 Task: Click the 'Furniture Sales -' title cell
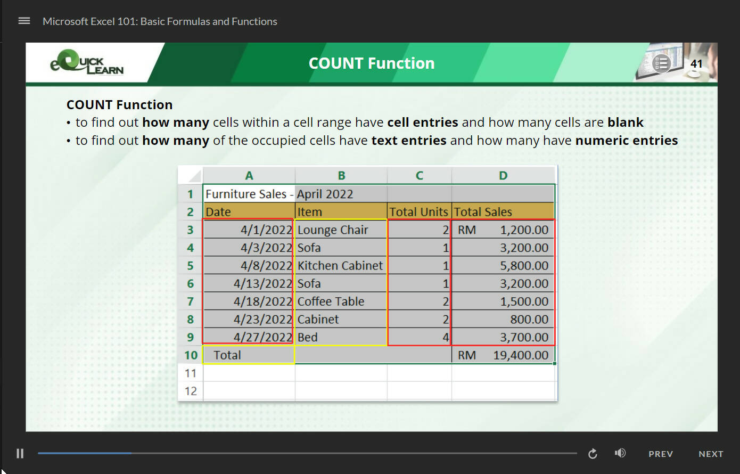(249, 194)
